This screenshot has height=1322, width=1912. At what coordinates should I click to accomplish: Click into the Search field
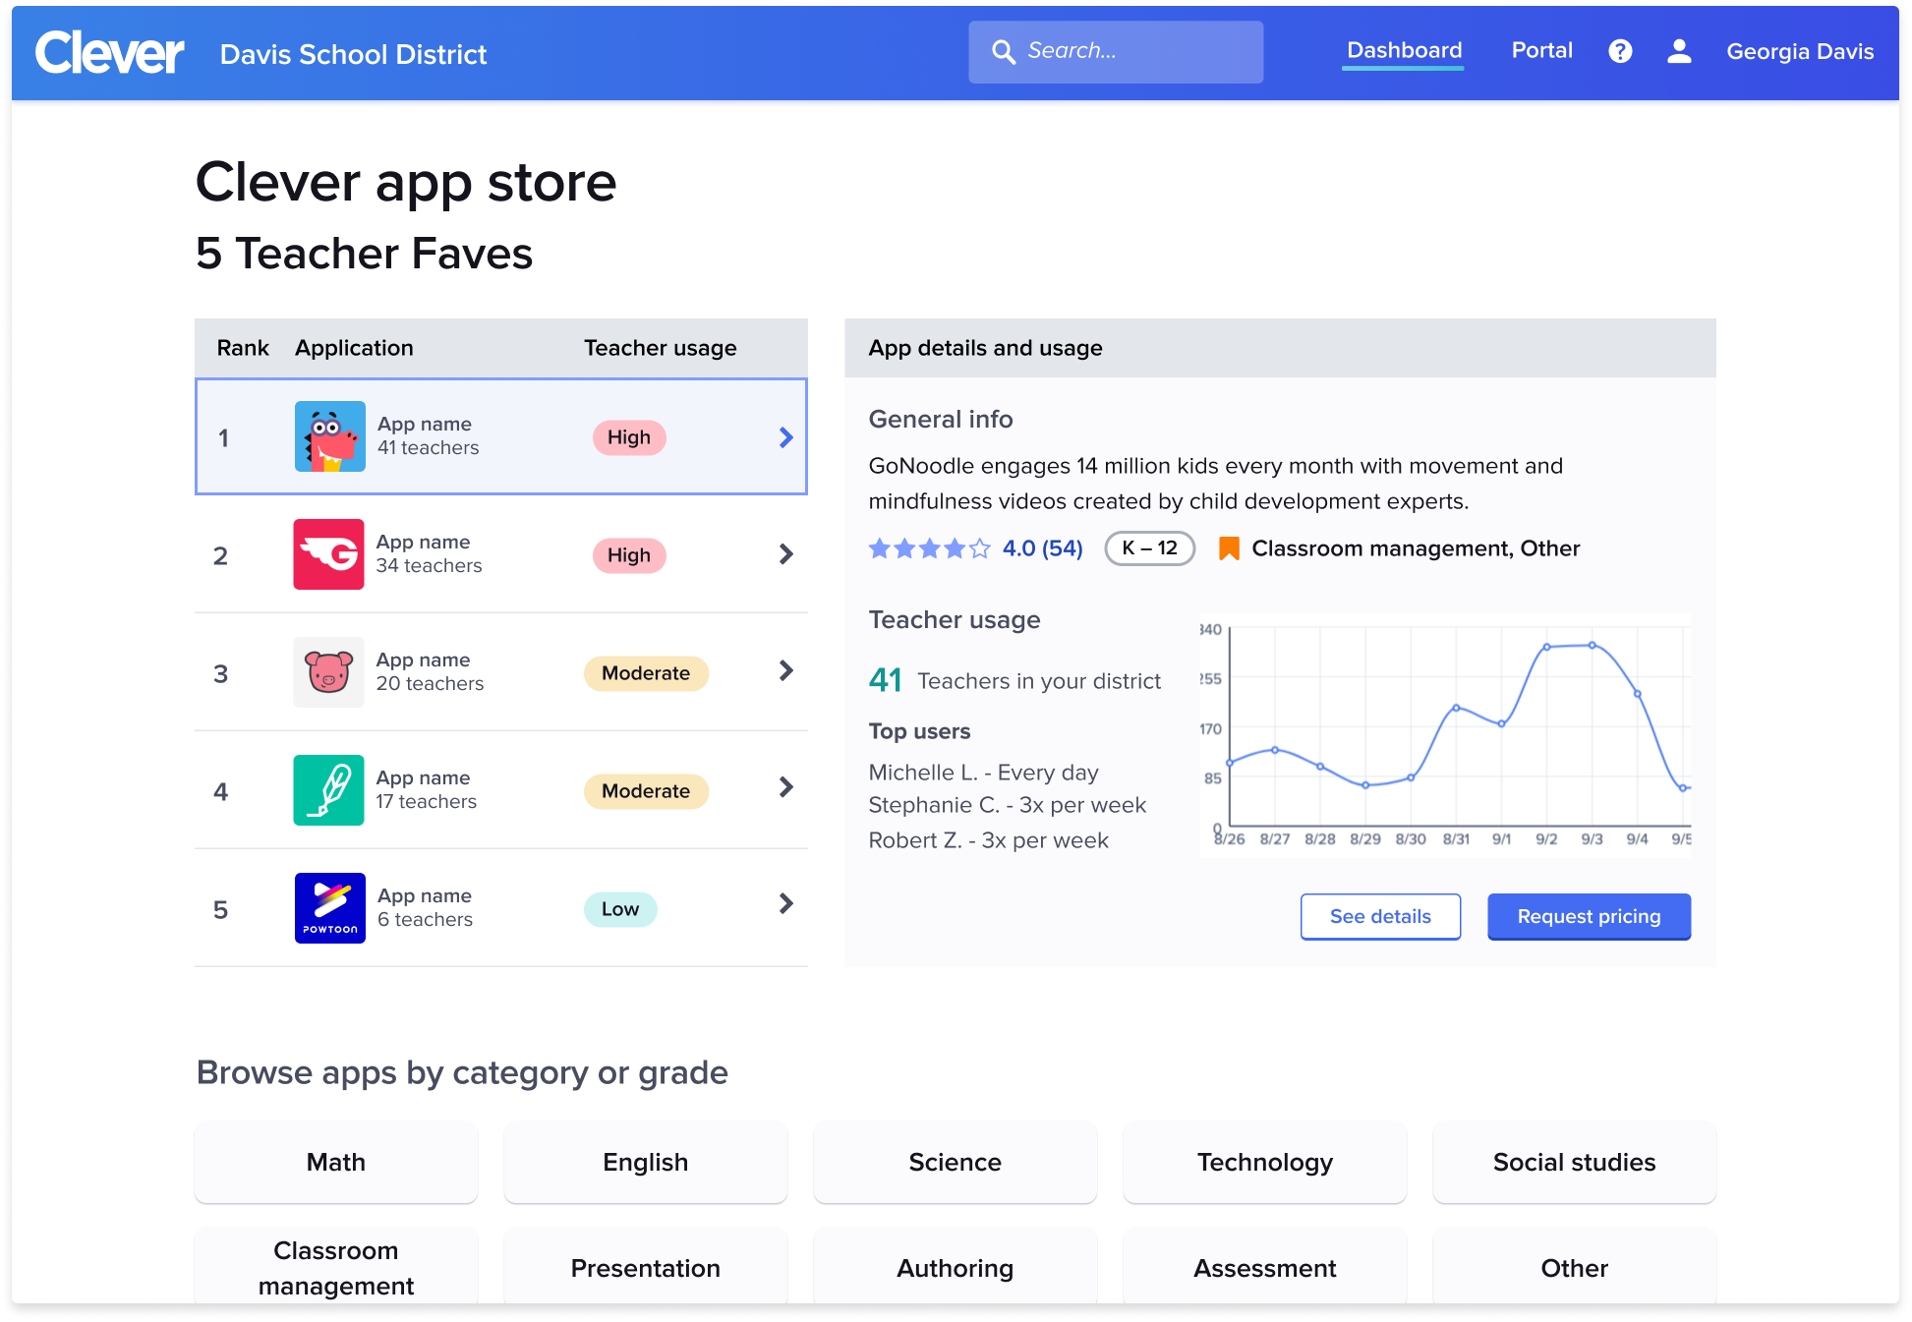click(x=1116, y=52)
